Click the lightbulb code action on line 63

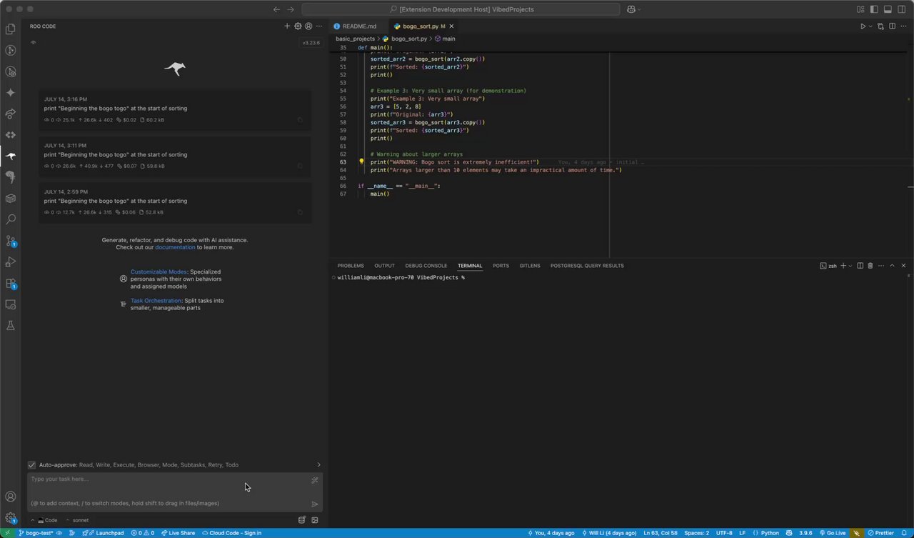pos(361,162)
